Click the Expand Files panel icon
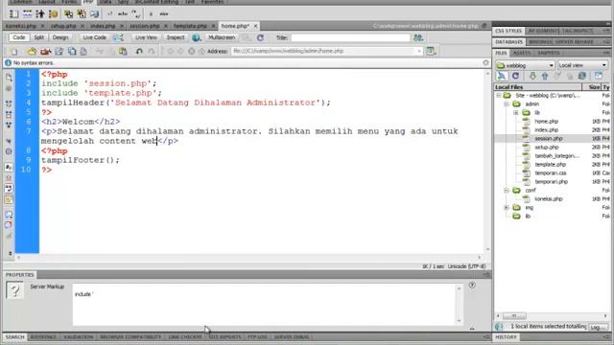The image size is (614, 345). (599, 76)
